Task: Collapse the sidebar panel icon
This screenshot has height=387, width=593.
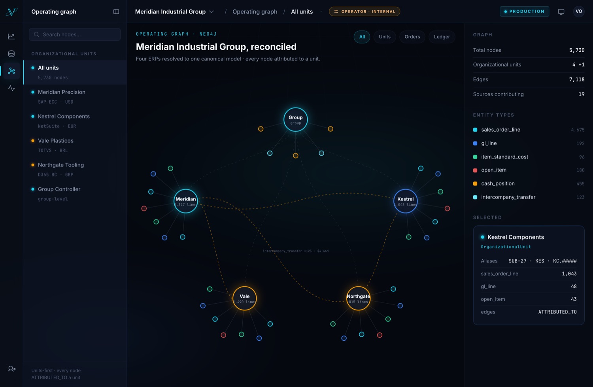Action: 116,11
